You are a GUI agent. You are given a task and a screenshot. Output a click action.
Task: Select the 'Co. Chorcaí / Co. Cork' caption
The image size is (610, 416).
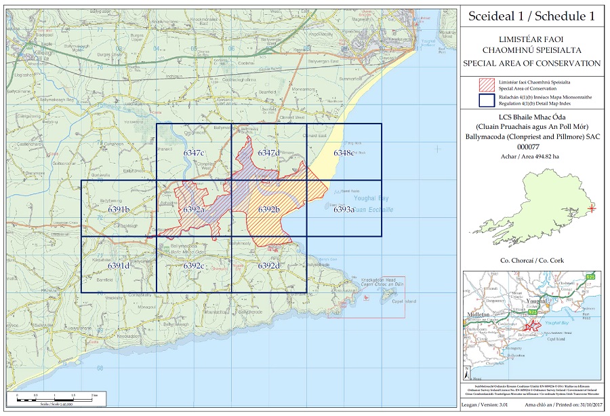(x=532, y=260)
